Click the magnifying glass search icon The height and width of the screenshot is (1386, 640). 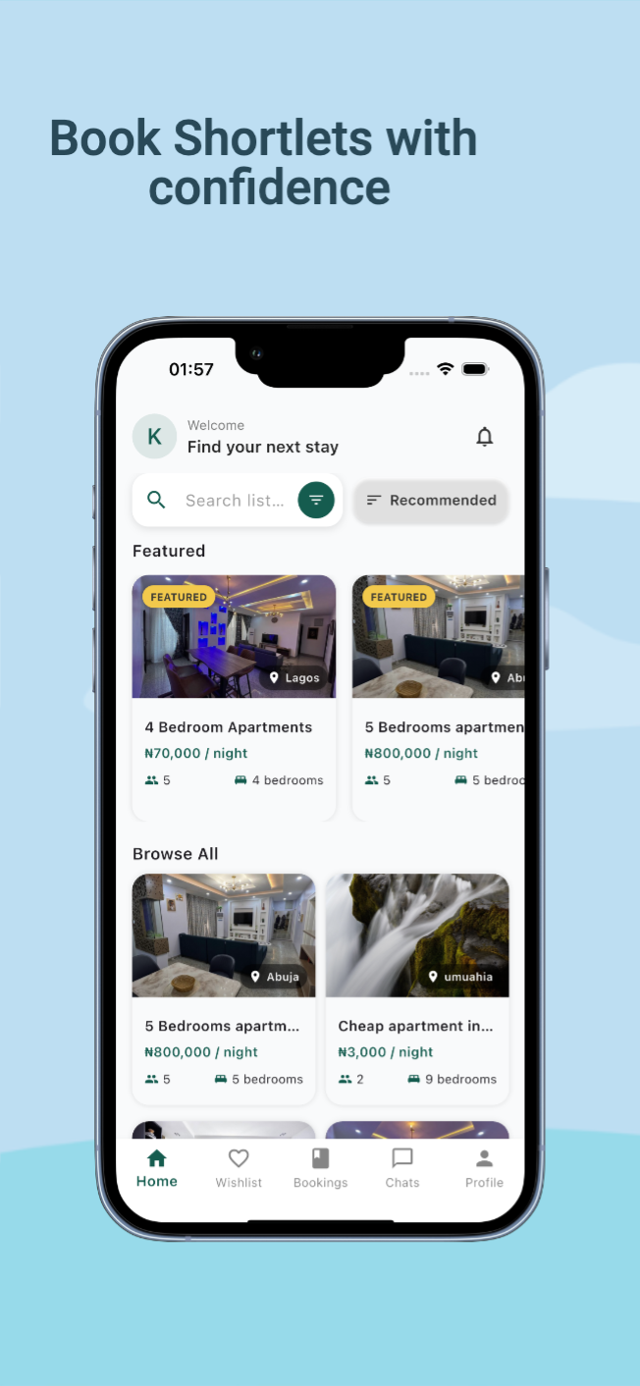click(156, 500)
